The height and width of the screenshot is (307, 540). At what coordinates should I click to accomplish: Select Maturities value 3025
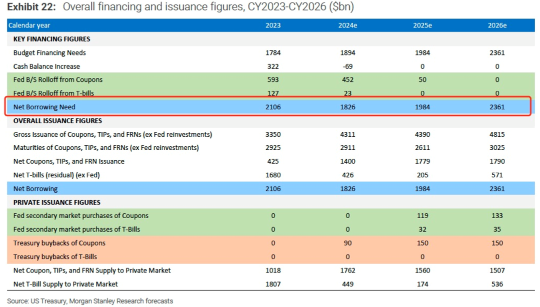pos(497,148)
